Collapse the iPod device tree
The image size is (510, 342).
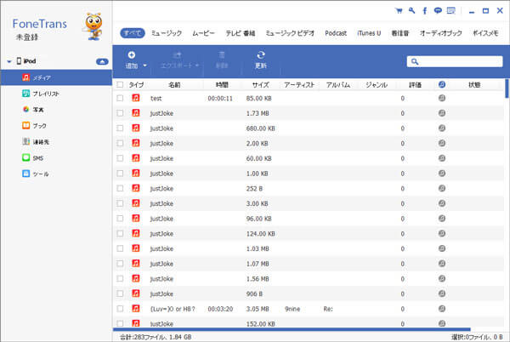pos(8,62)
